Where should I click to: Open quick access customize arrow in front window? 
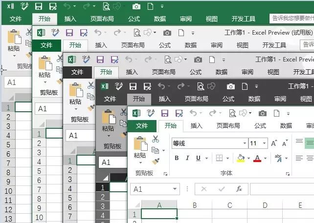click(x=288, y=114)
